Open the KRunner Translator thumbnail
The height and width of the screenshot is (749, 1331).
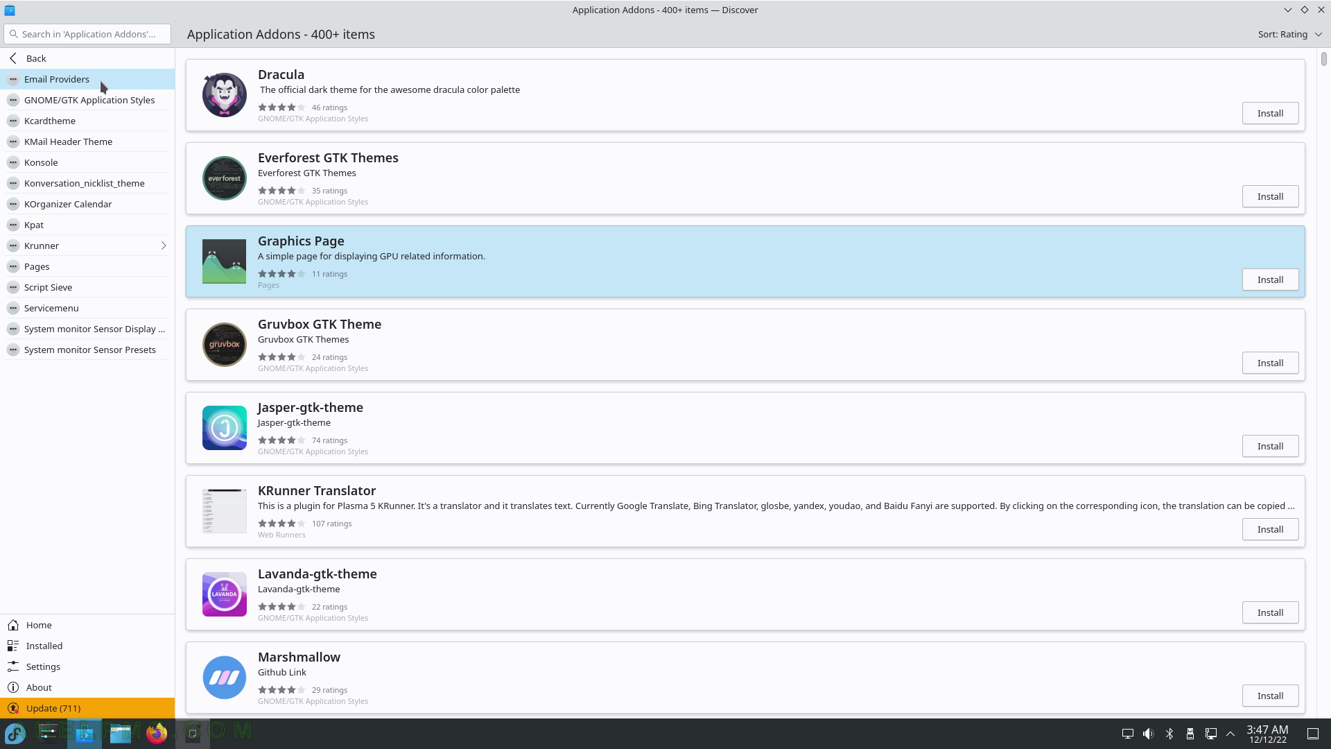point(224,511)
